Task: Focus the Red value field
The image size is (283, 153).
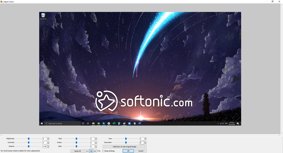Action: pos(92,139)
